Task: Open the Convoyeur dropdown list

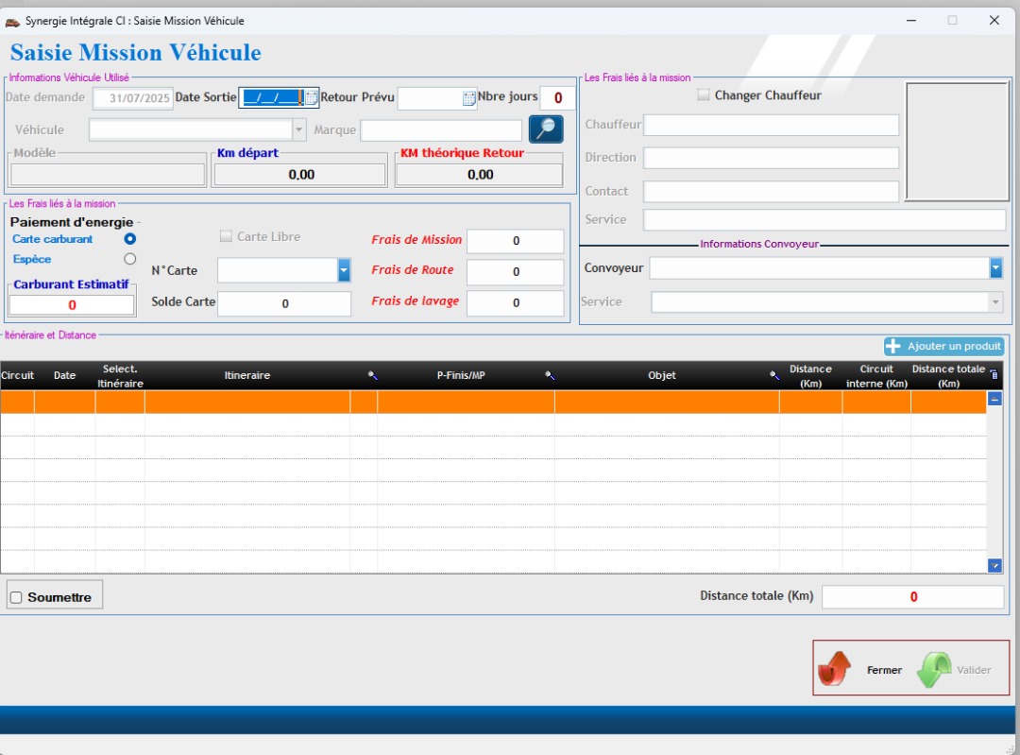Action: (x=995, y=269)
